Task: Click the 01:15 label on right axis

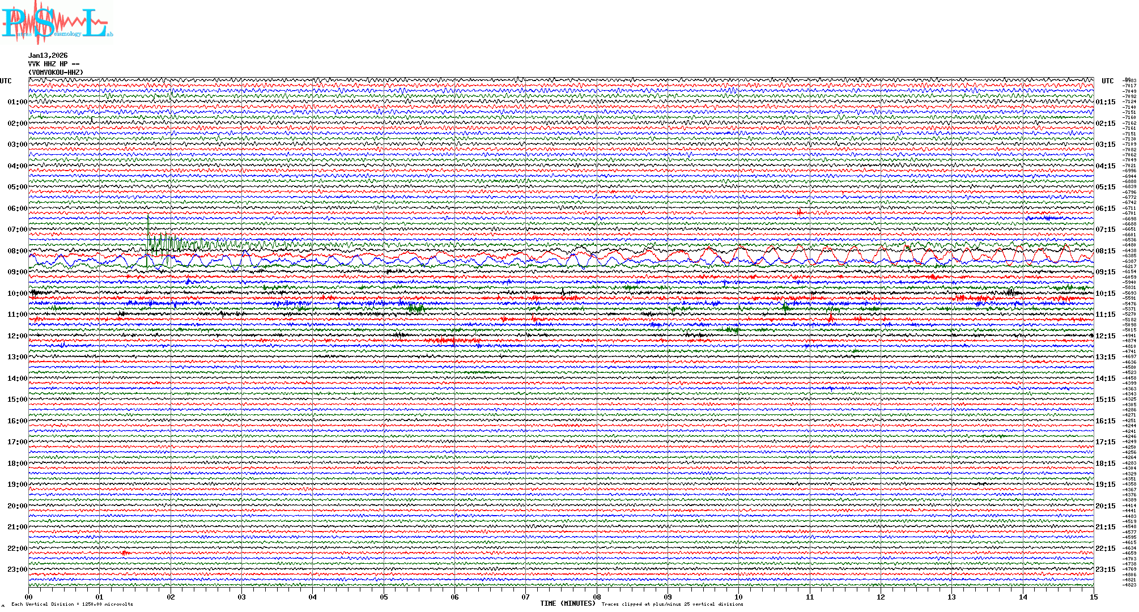Action: (1105, 102)
